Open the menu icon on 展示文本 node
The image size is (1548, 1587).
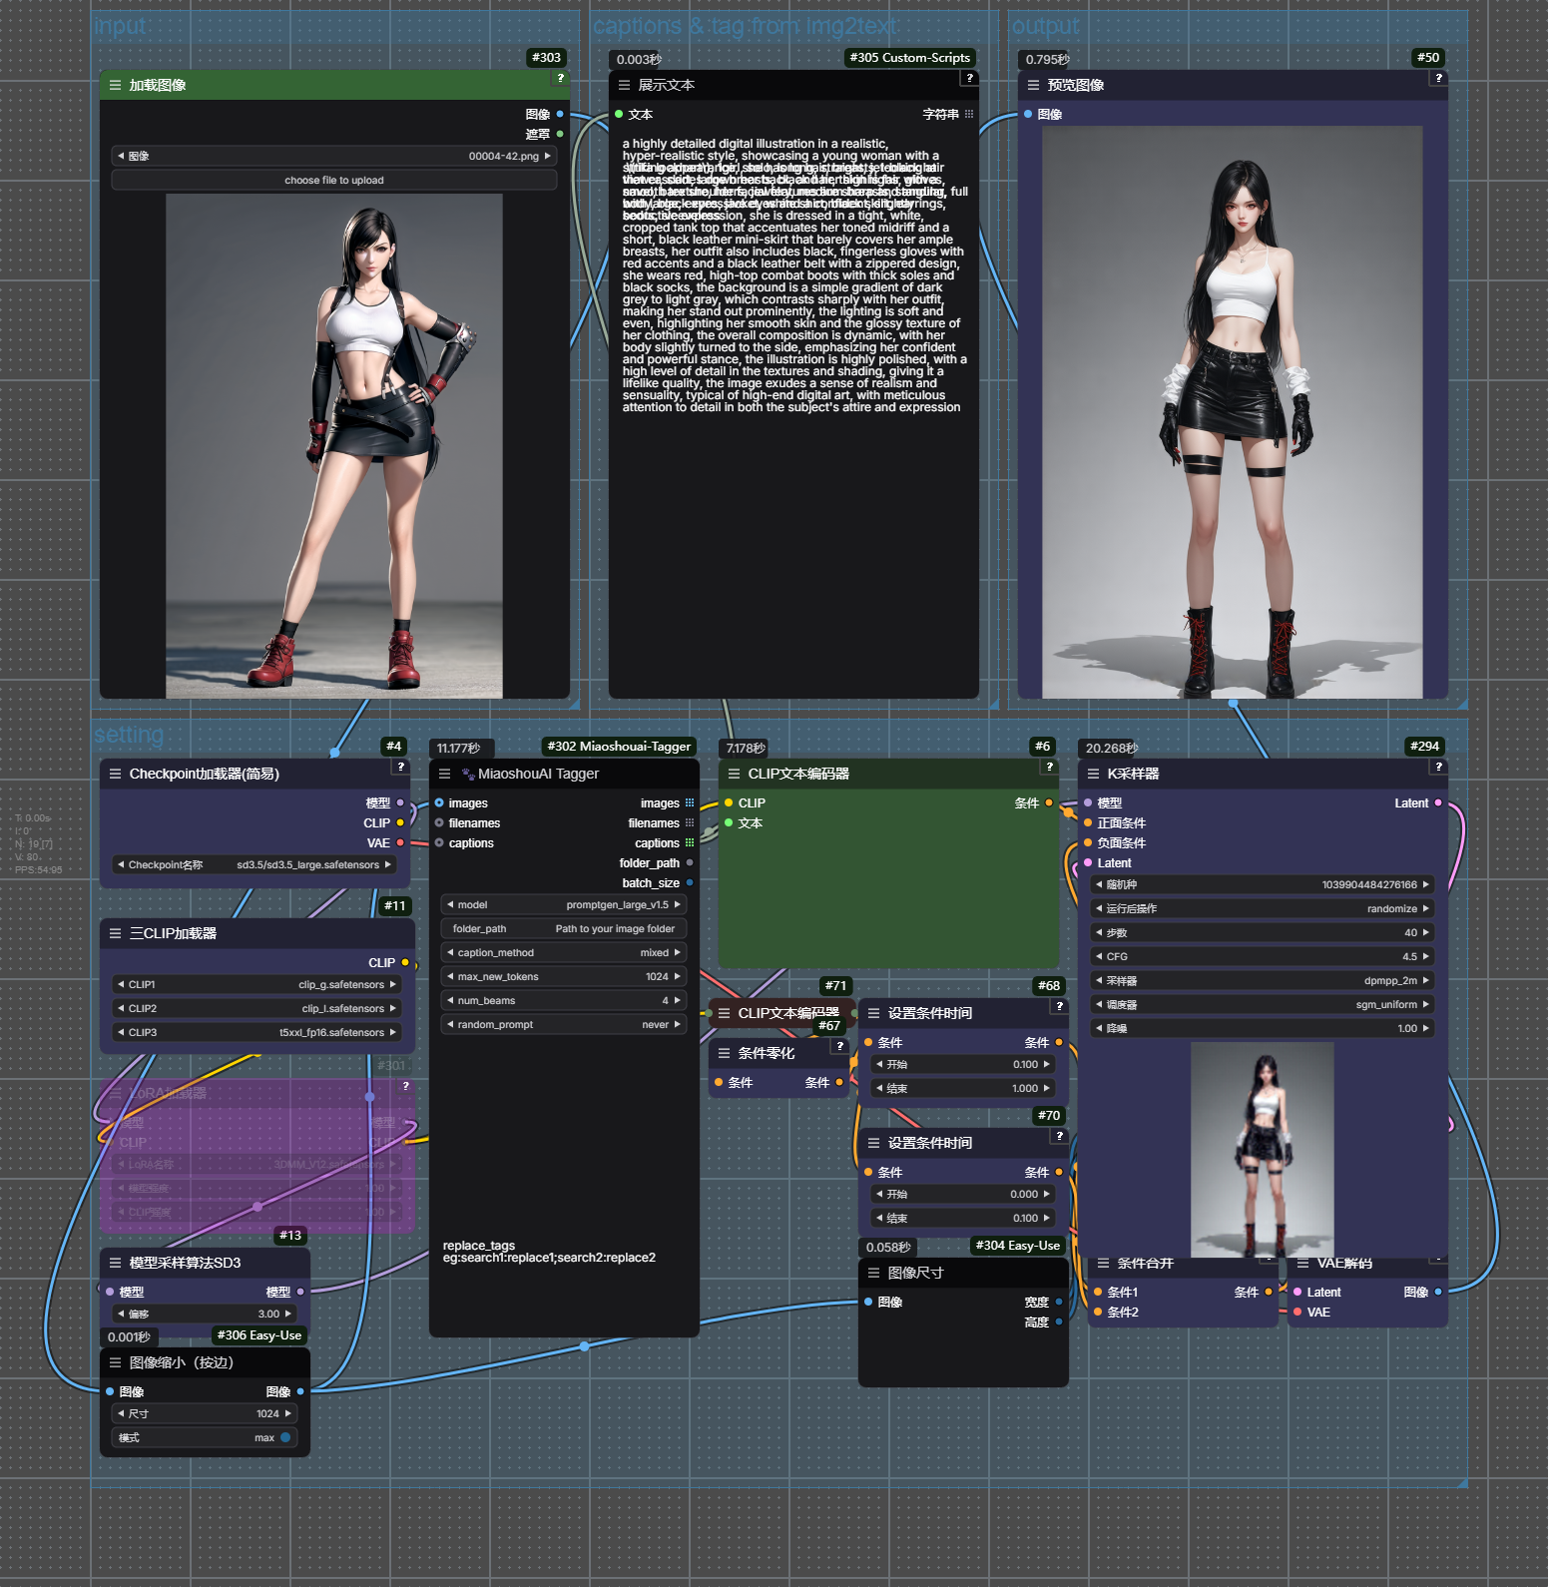(624, 86)
